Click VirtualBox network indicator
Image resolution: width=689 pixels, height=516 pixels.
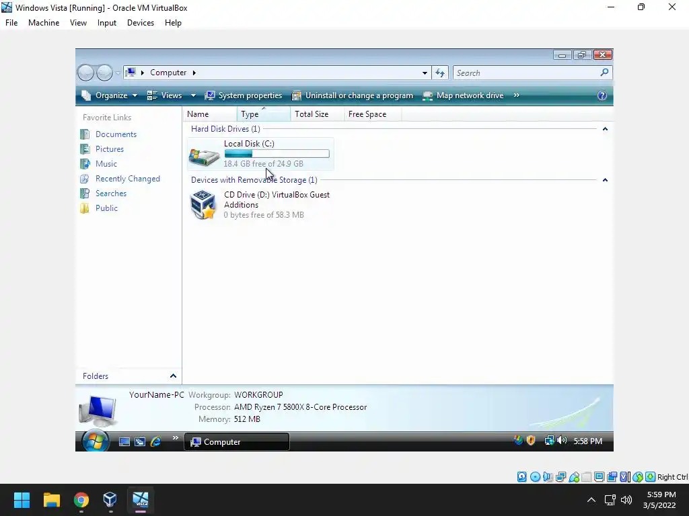(x=560, y=477)
